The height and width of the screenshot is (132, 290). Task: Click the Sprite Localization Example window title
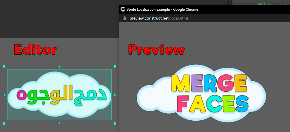(162, 9)
